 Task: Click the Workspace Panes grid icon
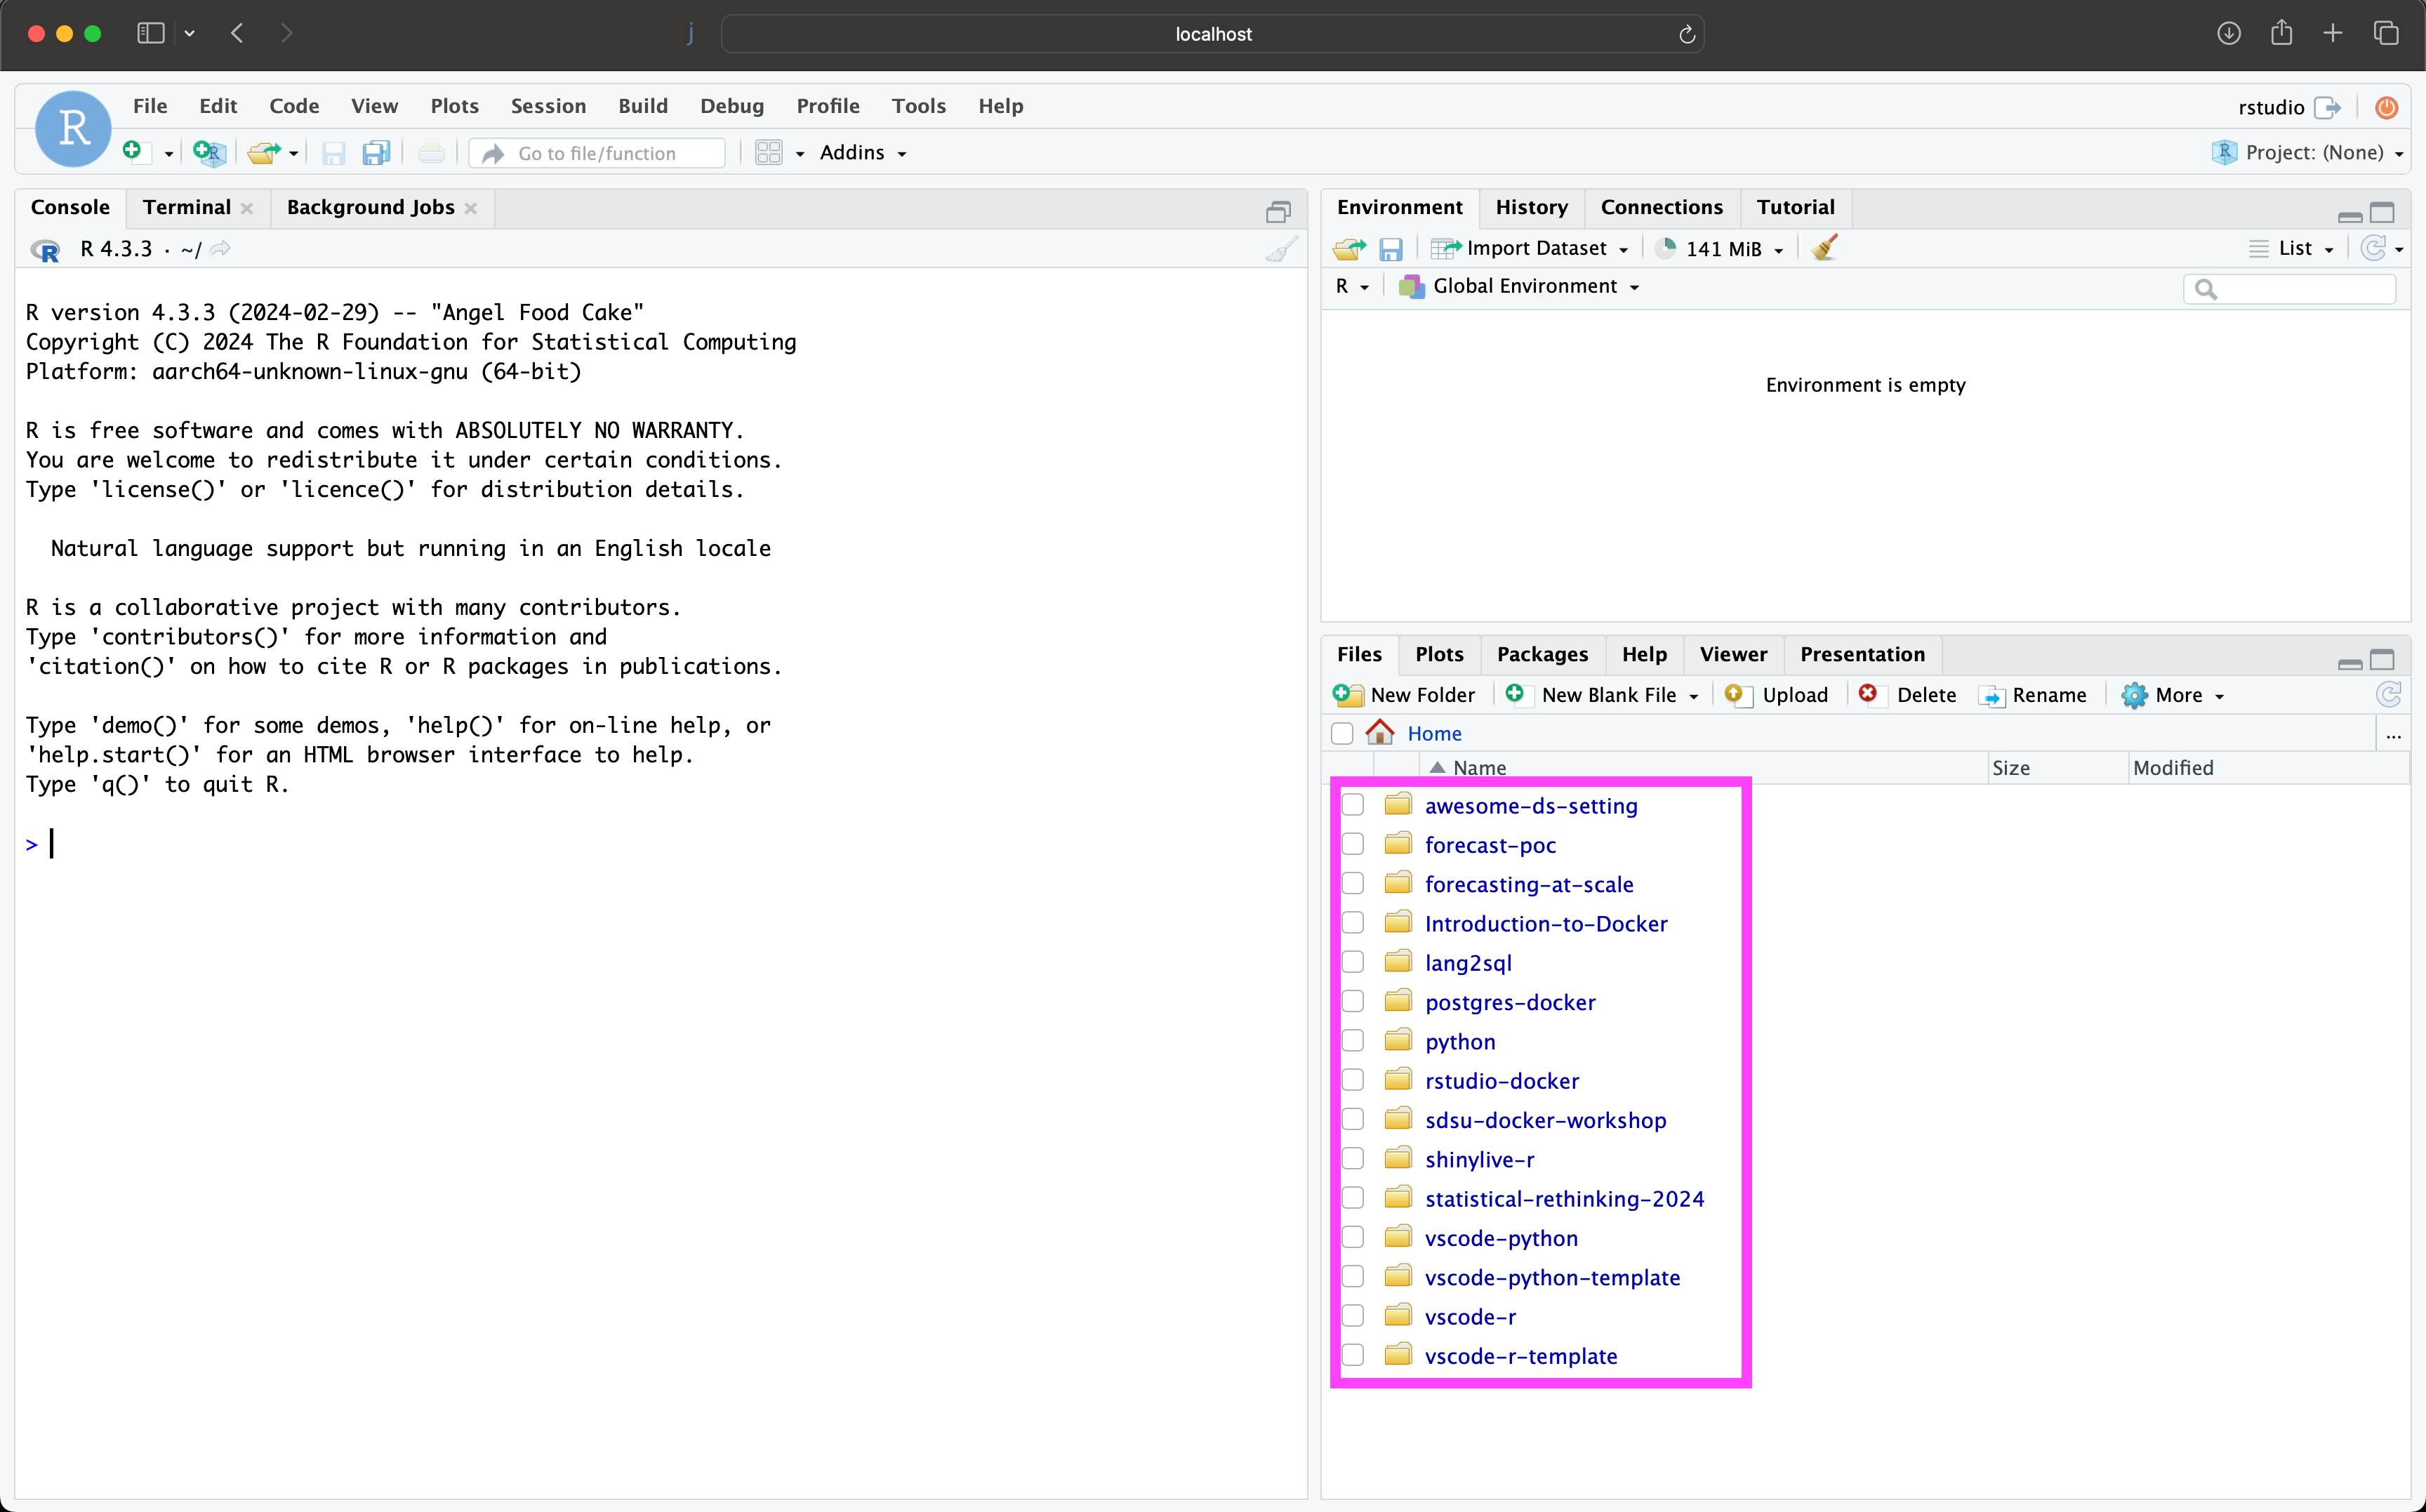click(768, 152)
